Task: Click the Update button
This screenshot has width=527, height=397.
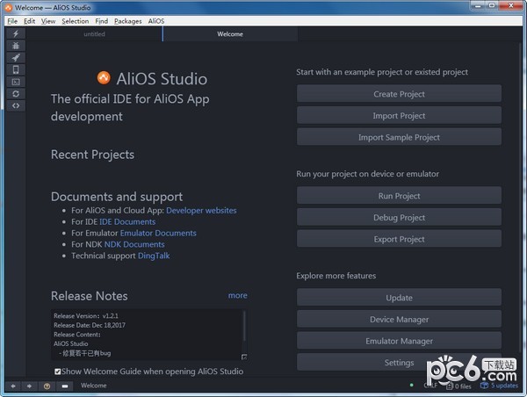Action: click(x=399, y=298)
